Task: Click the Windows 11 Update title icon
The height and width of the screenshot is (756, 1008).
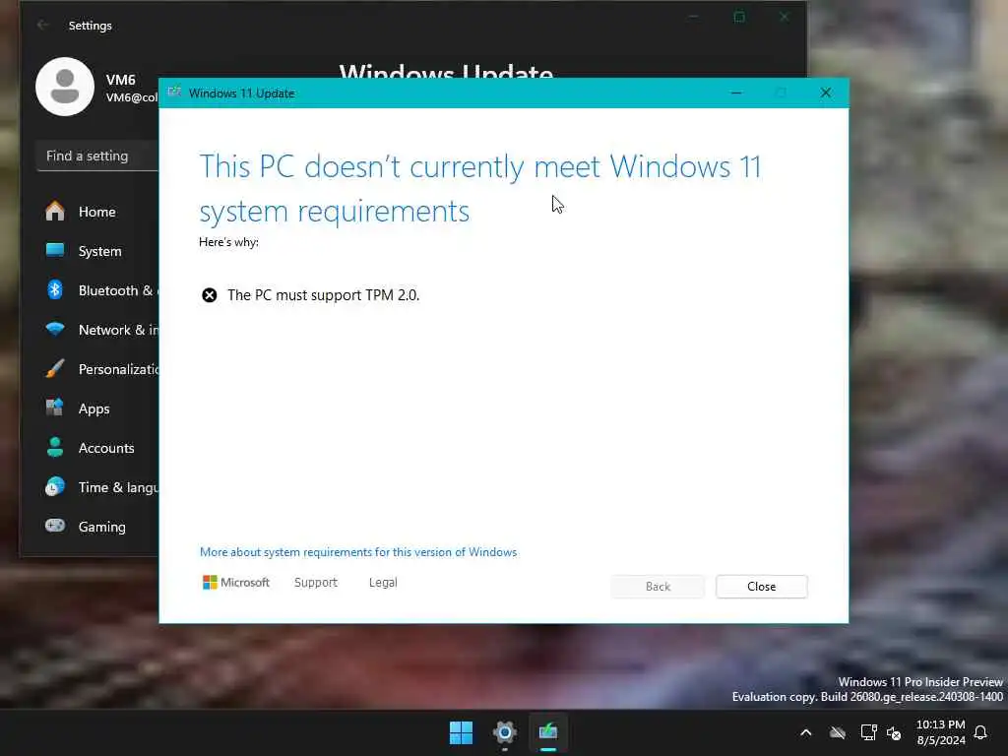Action: 174,93
